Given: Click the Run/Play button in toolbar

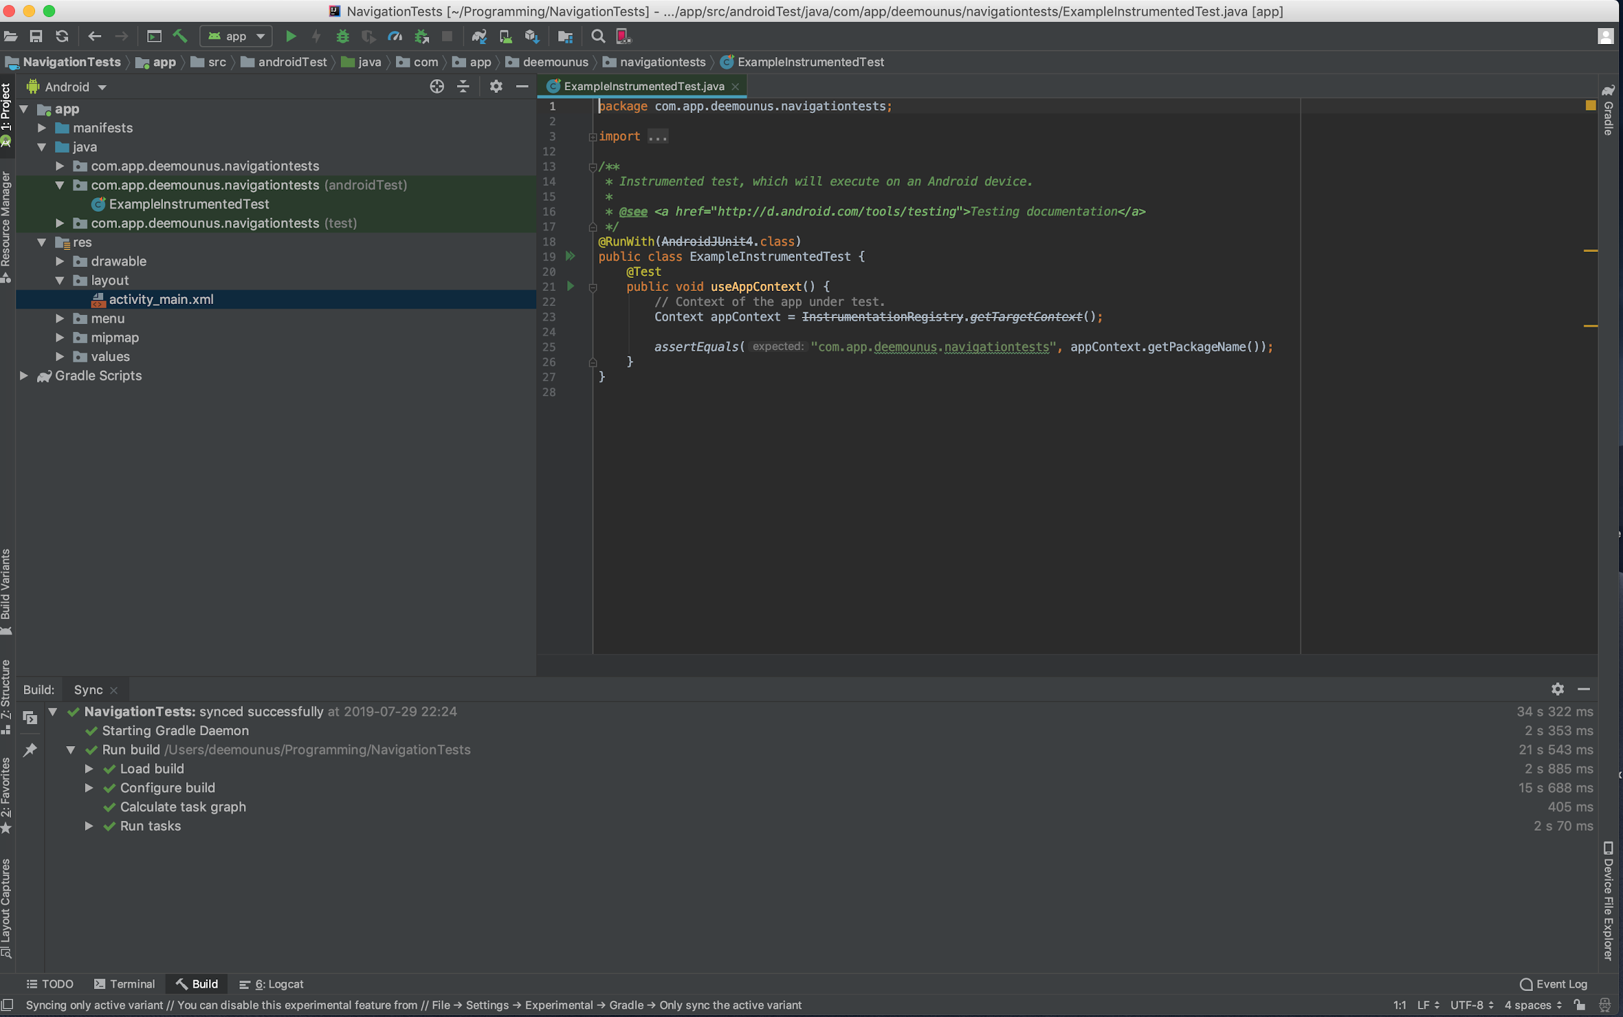Looking at the screenshot, I should click(290, 36).
